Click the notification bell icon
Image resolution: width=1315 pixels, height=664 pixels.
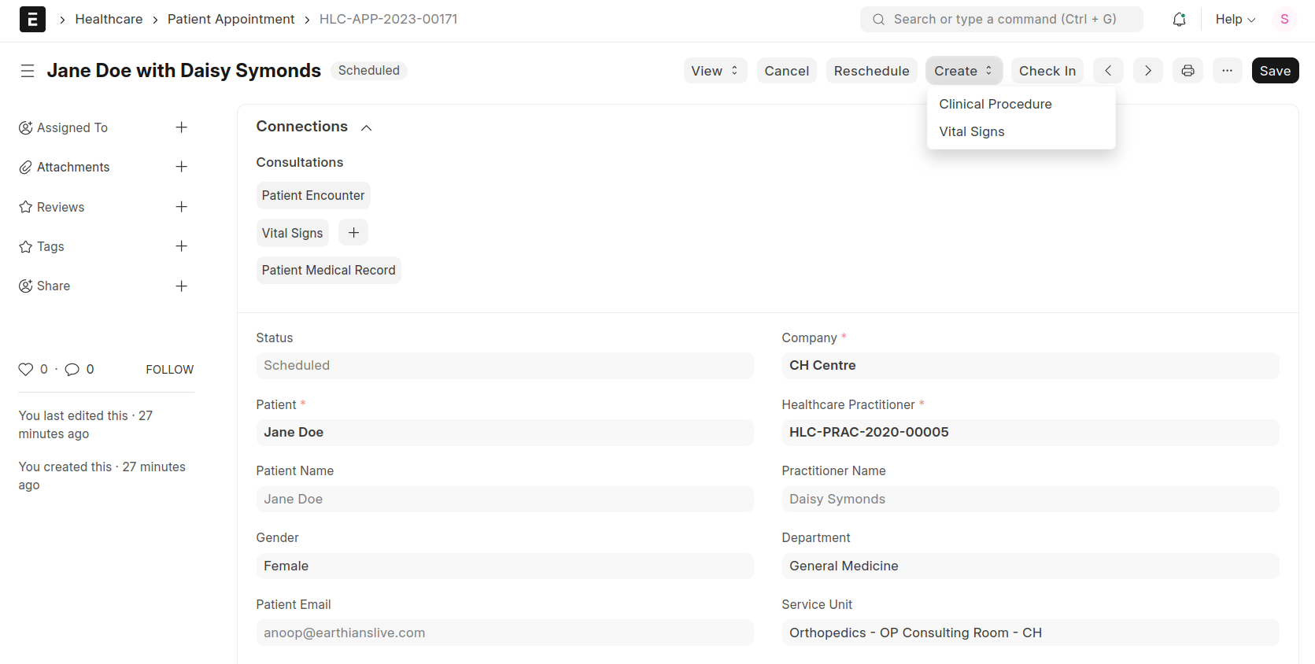[1179, 20]
